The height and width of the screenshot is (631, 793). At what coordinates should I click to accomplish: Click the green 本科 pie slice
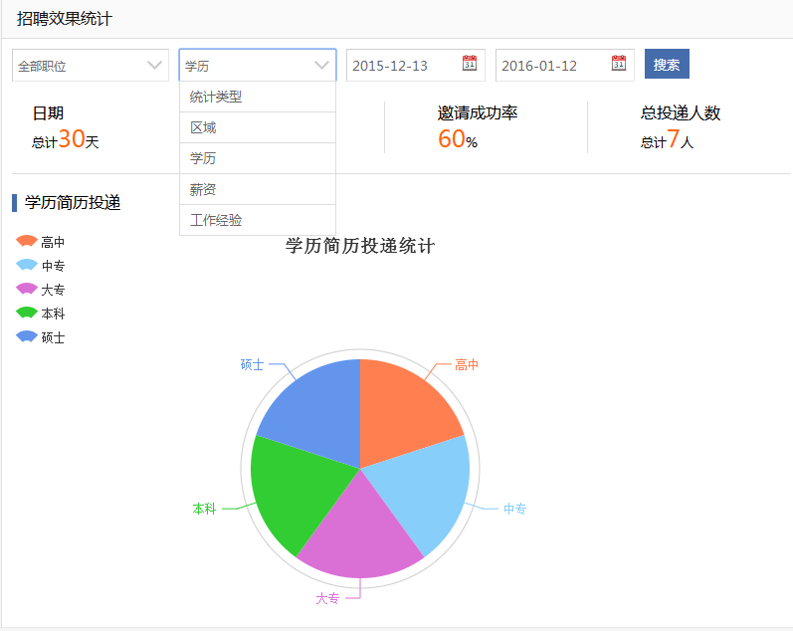tap(298, 491)
